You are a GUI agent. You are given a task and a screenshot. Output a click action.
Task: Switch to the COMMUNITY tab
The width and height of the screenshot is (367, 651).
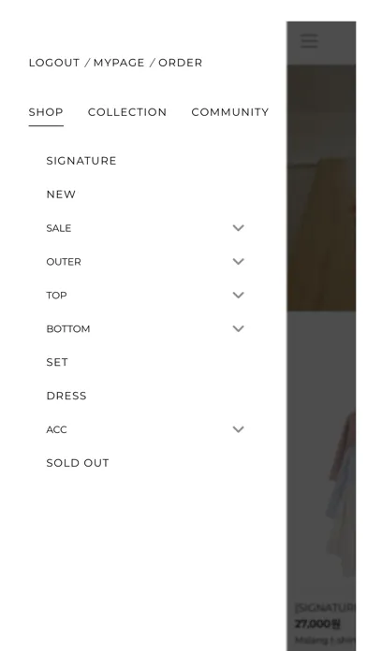(x=229, y=112)
